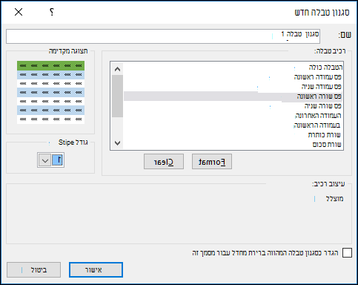Viewport: 358px width, 285px height.
Task: Click the Clear button
Action: point(164,162)
